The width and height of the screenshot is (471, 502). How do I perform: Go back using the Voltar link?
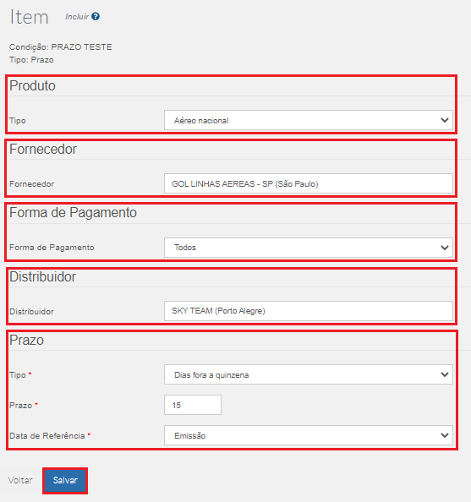pos(20,480)
